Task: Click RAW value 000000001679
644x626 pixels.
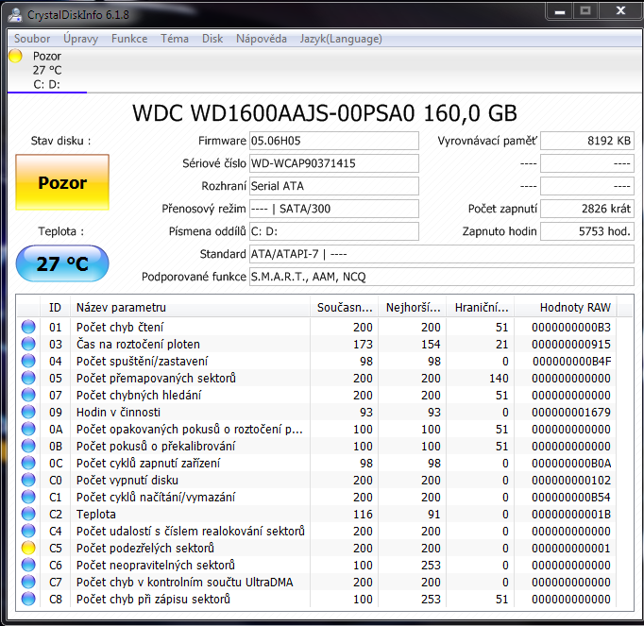Action: point(571,412)
